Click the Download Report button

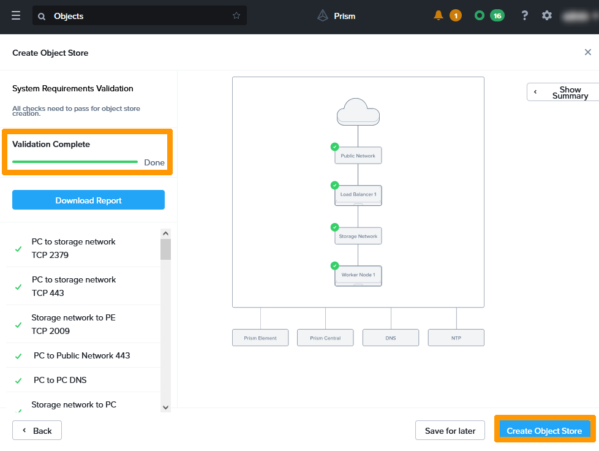click(x=88, y=200)
